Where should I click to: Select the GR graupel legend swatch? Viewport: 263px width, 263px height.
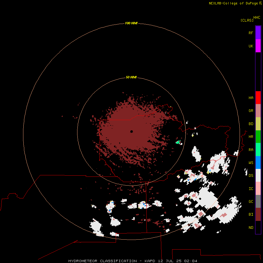click(x=258, y=111)
